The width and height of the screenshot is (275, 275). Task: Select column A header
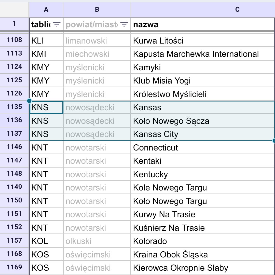click(46, 9)
